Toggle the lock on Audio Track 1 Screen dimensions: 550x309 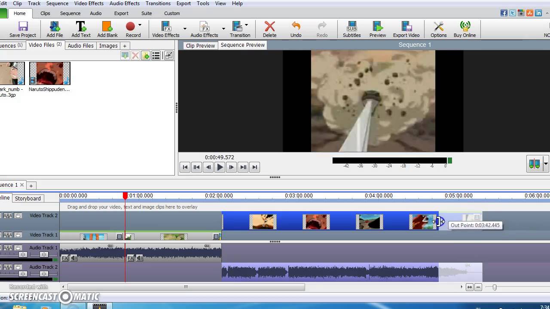[18, 248]
